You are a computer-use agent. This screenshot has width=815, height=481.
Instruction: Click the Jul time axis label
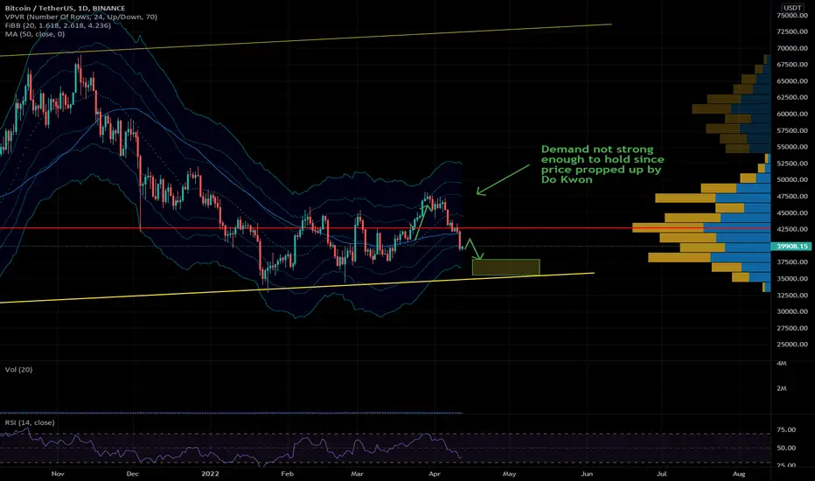point(662,474)
